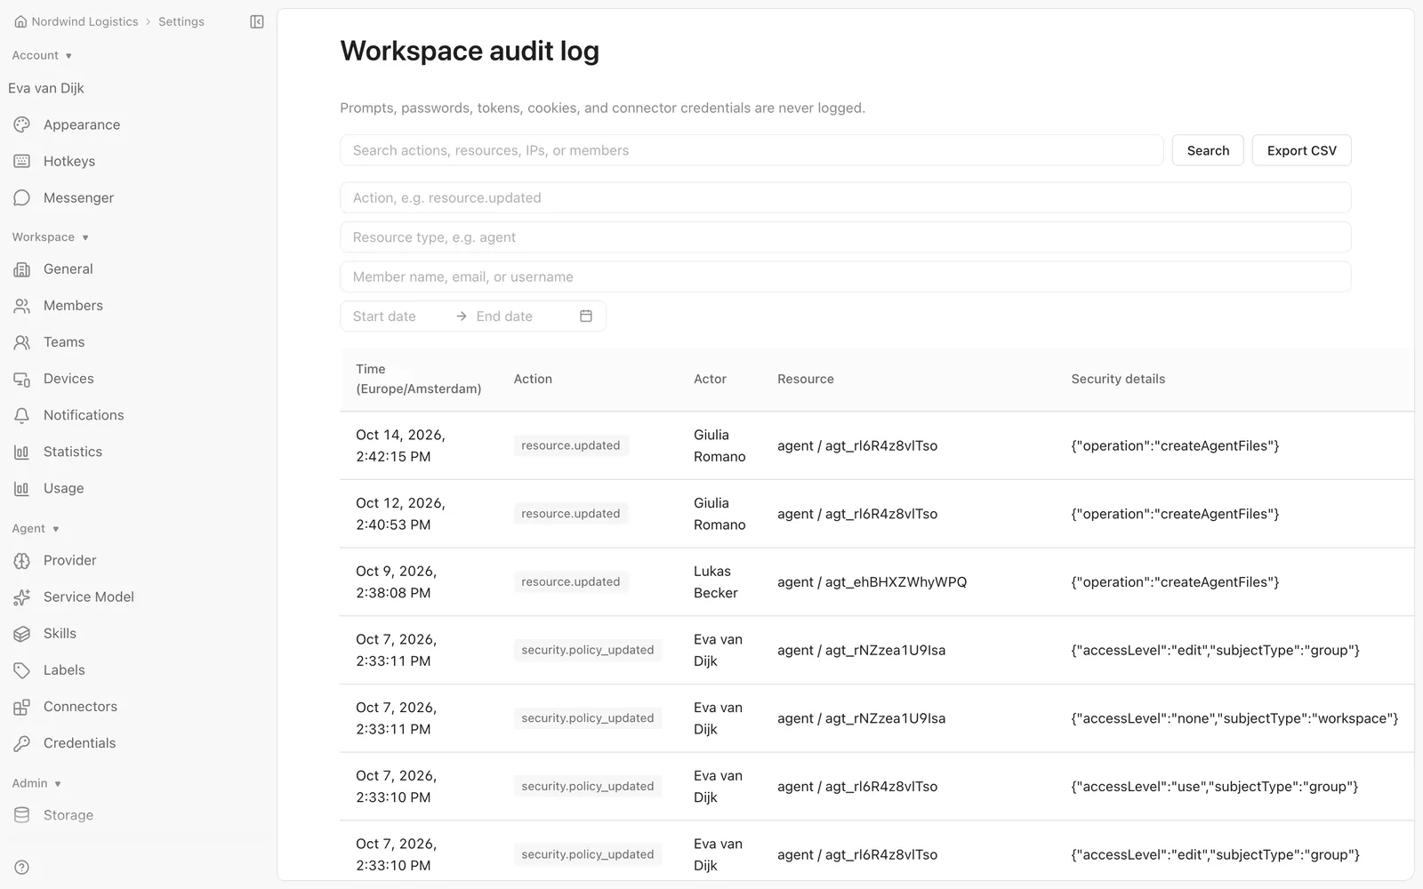Open Members people icon
Image resolution: width=1423 pixels, height=889 pixels.
tap(22, 305)
